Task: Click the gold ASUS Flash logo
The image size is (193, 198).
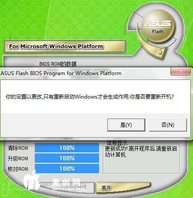Action: (x=158, y=26)
